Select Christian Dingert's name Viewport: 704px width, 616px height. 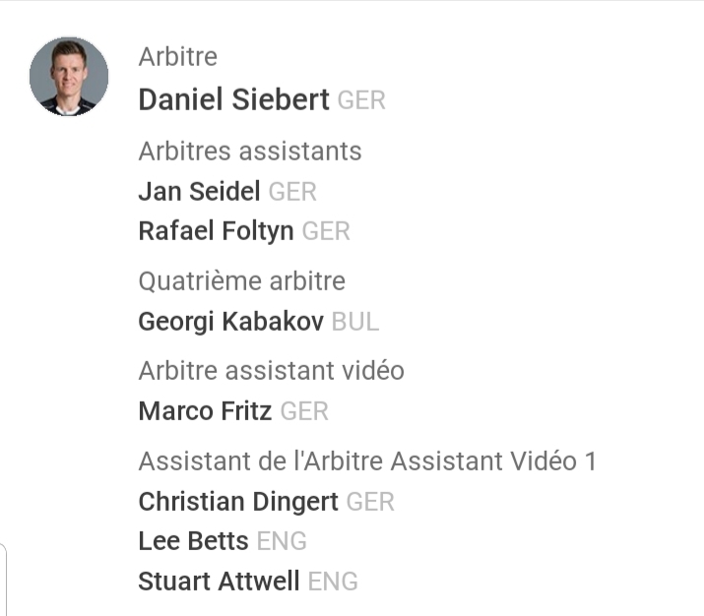tap(237, 502)
